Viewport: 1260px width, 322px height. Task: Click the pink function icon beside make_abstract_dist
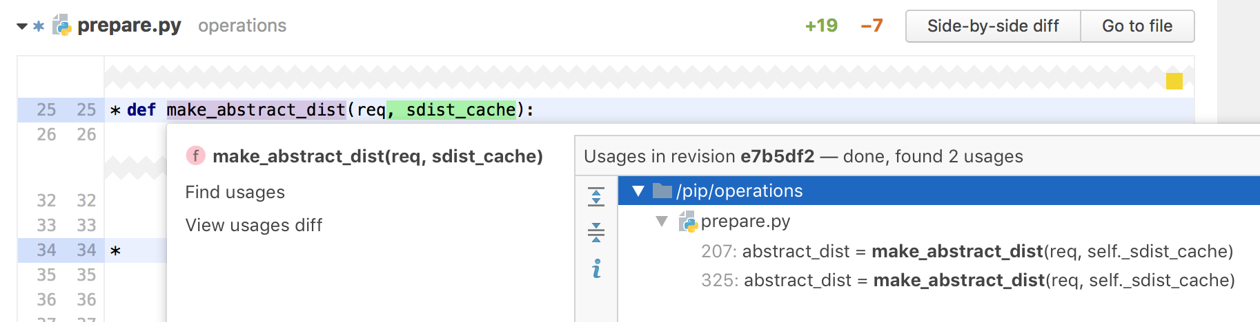(x=195, y=156)
